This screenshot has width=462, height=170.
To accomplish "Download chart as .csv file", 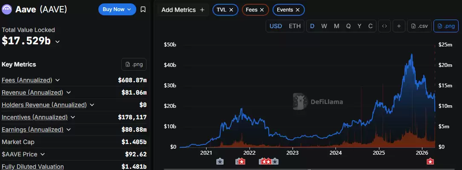I will pos(419,26).
